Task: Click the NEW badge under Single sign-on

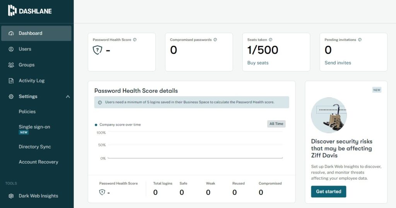Action: 24,133
